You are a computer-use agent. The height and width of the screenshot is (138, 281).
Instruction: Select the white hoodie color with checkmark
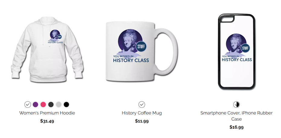(27, 104)
